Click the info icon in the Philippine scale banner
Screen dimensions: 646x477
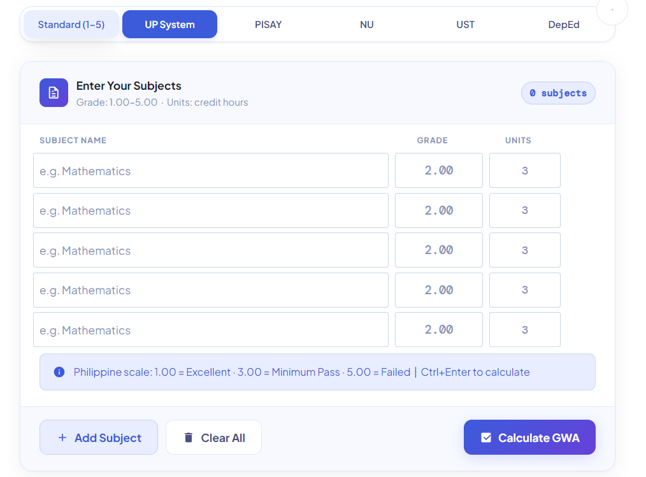58,372
